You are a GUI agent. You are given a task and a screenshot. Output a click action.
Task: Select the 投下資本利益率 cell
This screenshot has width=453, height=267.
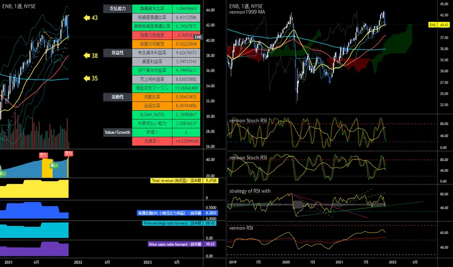coord(152,70)
